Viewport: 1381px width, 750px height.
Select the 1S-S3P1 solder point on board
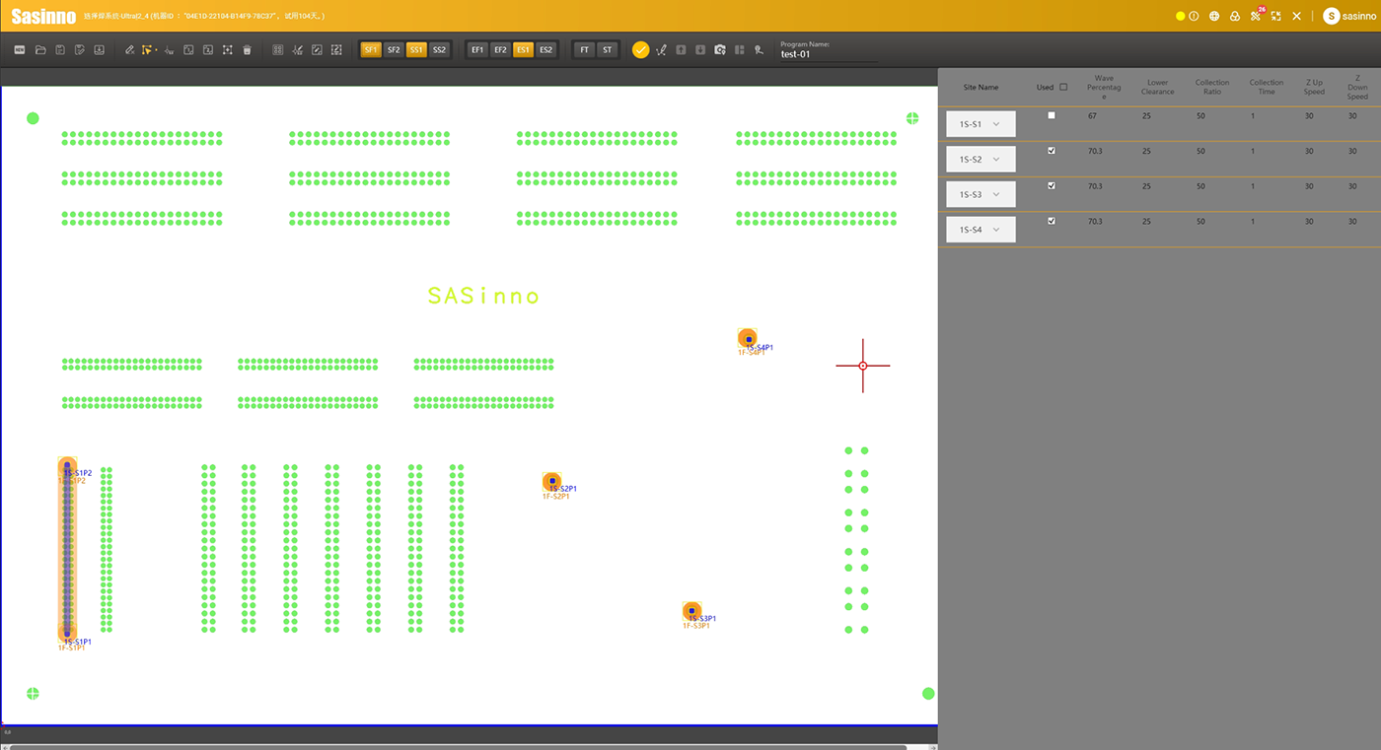(691, 611)
